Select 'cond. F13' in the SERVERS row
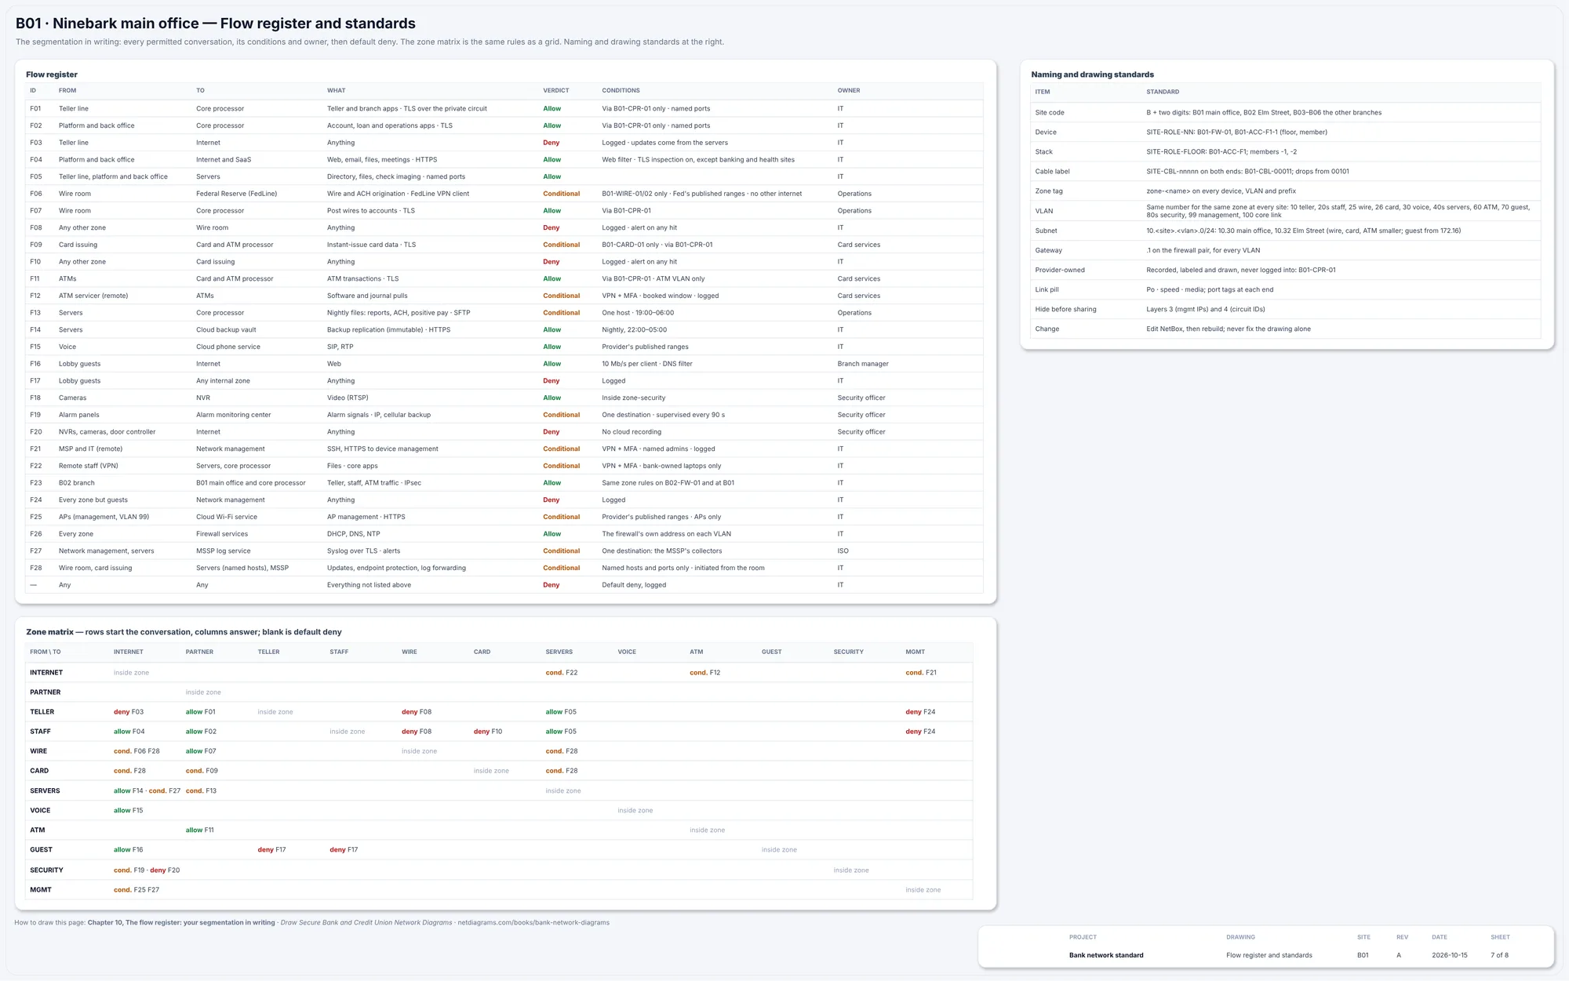Image resolution: width=1569 pixels, height=981 pixels. click(201, 790)
